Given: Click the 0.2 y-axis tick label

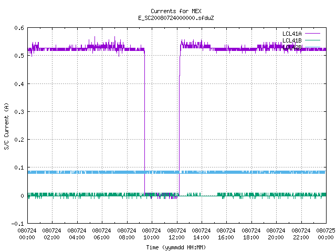Looking at the screenshot, I should (x=19, y=140).
